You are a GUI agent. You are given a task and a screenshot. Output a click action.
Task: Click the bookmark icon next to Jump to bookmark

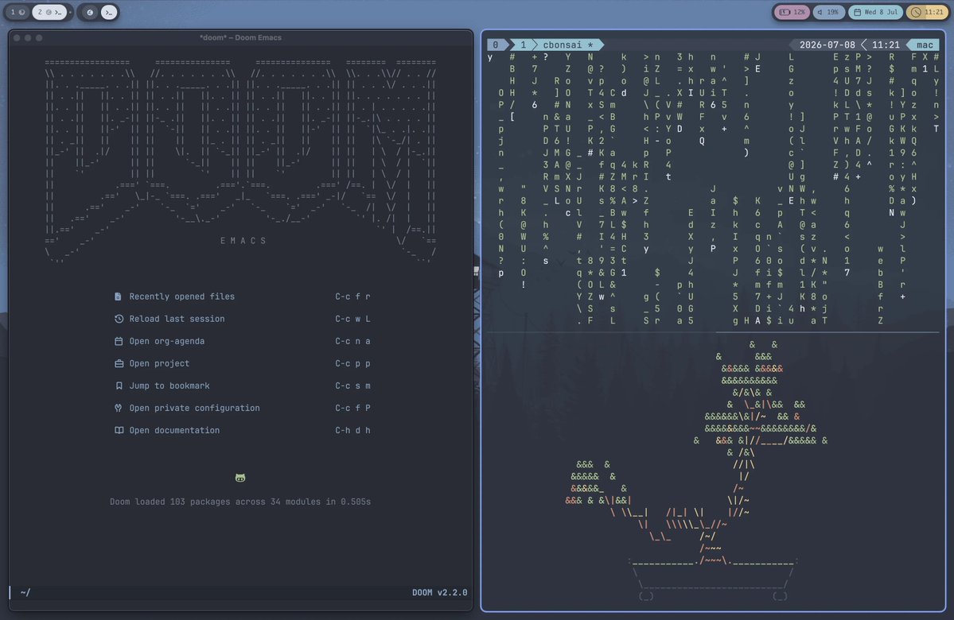pyautogui.click(x=119, y=386)
